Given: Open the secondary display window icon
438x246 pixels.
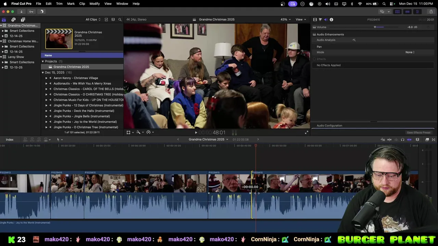Looking at the screenshot, I should 382,12.
